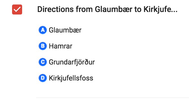Highlight the second stop named Hamrar

61,46
